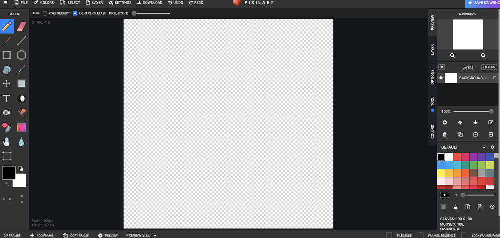The height and width of the screenshot is (238, 500).
Task: Move the layer up
Action: [460, 123]
